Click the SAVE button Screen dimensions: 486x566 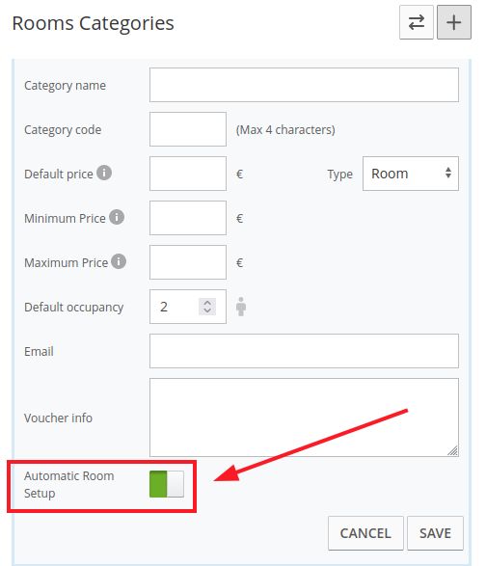click(435, 533)
